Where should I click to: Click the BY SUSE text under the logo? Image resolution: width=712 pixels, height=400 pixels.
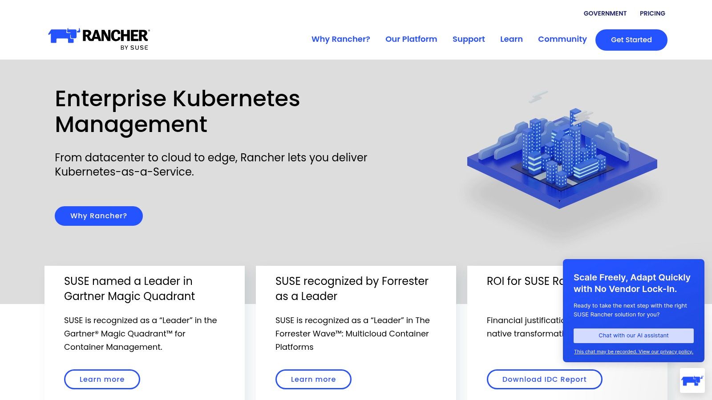pyautogui.click(x=135, y=47)
